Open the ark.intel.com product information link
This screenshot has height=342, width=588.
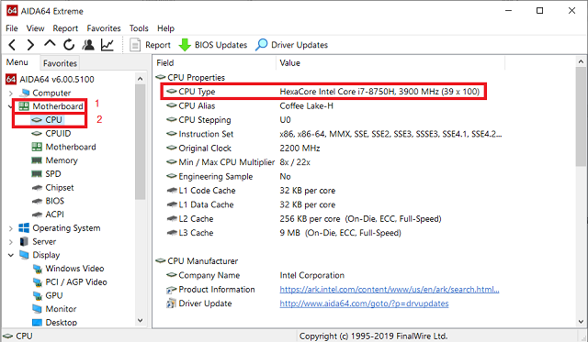pyautogui.click(x=390, y=289)
